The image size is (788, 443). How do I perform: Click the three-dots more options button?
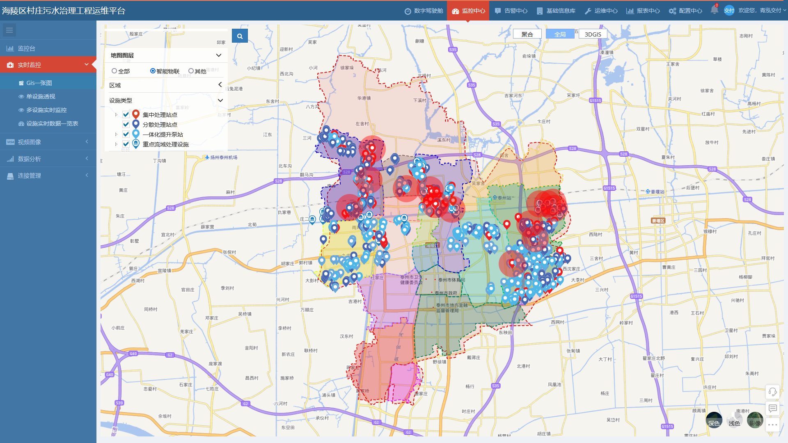772,425
